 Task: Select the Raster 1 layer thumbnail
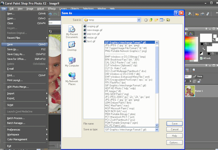190,91
